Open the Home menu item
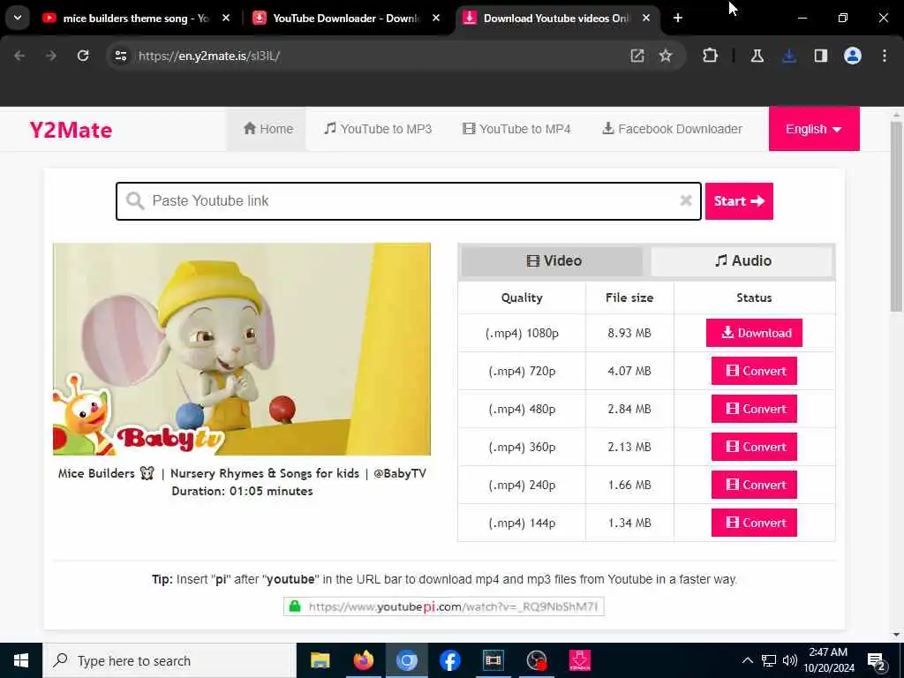Screen dimensions: 904x678 point(268,129)
